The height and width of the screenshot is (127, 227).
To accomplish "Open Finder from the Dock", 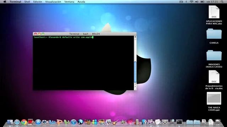I will click(x=10, y=122).
